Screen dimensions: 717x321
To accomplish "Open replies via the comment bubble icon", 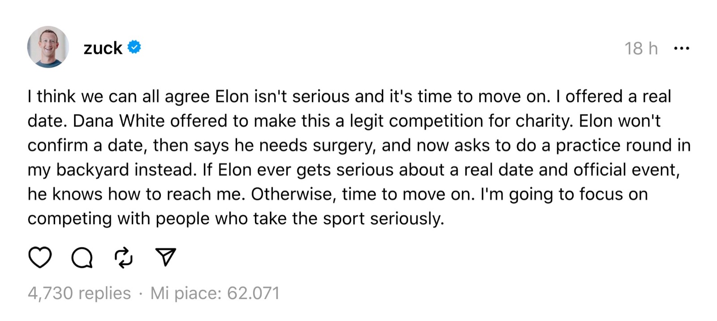I will [x=82, y=257].
